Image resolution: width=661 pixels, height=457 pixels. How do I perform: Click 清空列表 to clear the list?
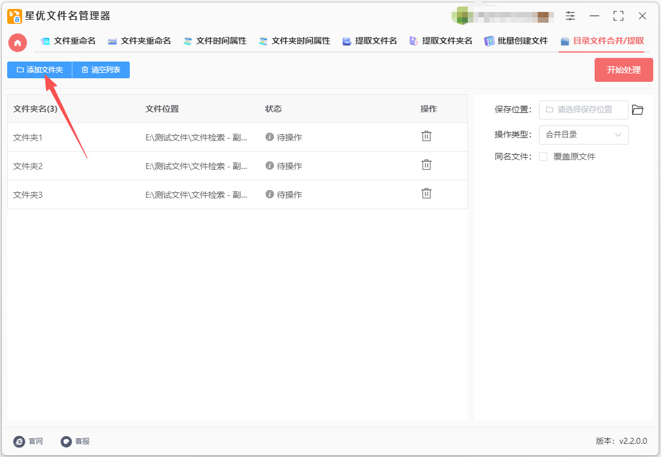tap(101, 70)
